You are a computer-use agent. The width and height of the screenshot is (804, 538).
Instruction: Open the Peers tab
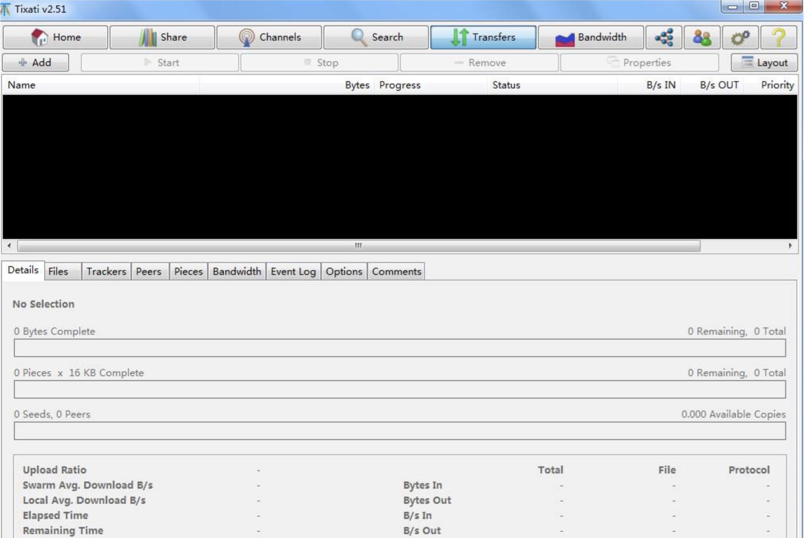click(149, 271)
